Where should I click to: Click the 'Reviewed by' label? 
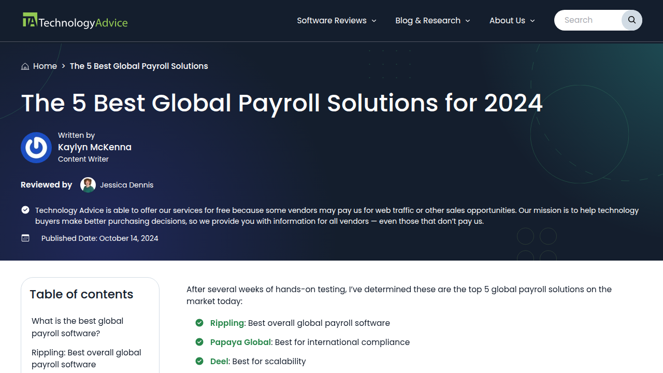click(x=47, y=185)
